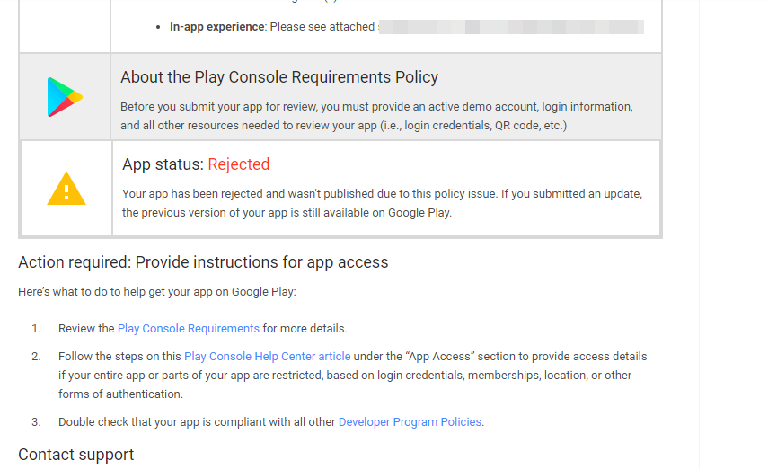Click the Google Play logo icon
The width and height of the screenshot is (768, 469).
(x=65, y=97)
